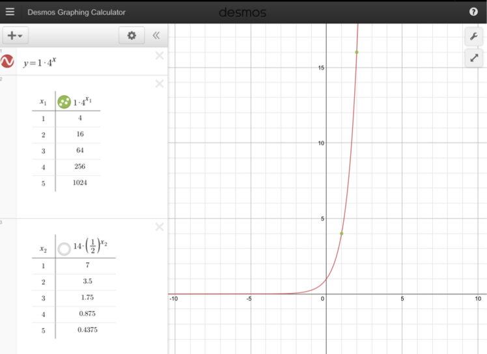
Task: Click the x1 column header
Action: [x=43, y=102]
